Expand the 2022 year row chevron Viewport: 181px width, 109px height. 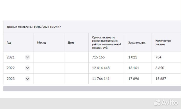point(27,68)
